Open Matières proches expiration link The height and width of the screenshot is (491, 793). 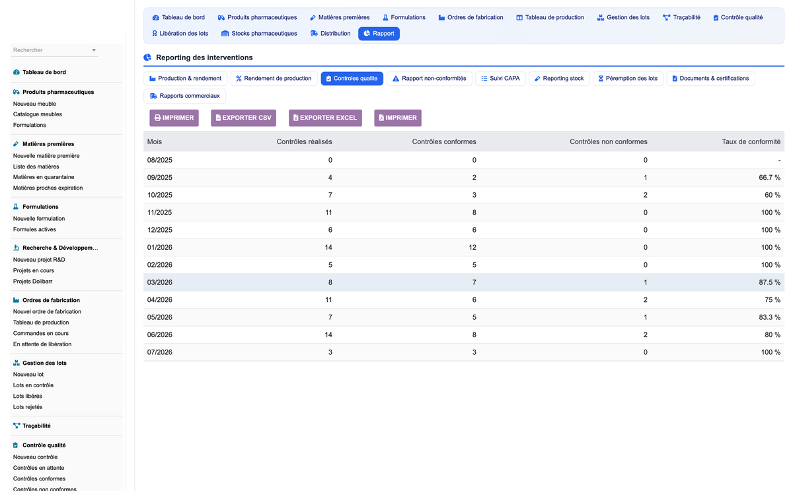click(x=48, y=188)
